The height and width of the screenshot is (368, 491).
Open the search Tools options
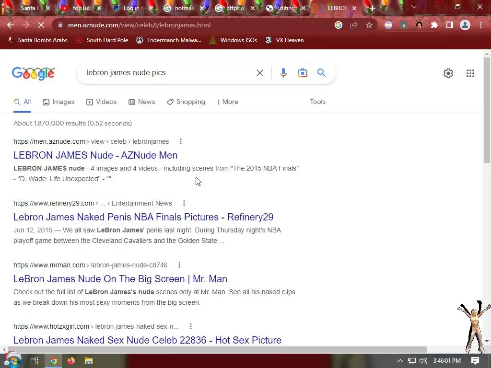pyautogui.click(x=317, y=102)
